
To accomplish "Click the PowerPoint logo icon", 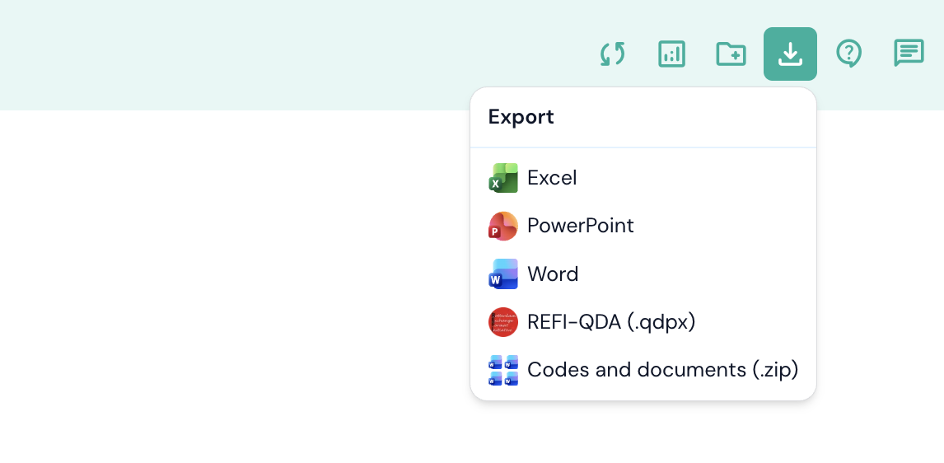I will point(503,226).
